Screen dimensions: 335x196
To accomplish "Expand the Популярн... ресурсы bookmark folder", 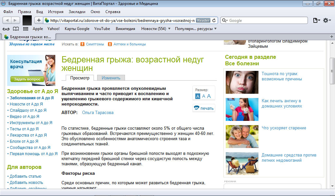I will pyautogui.click(x=196, y=28).
